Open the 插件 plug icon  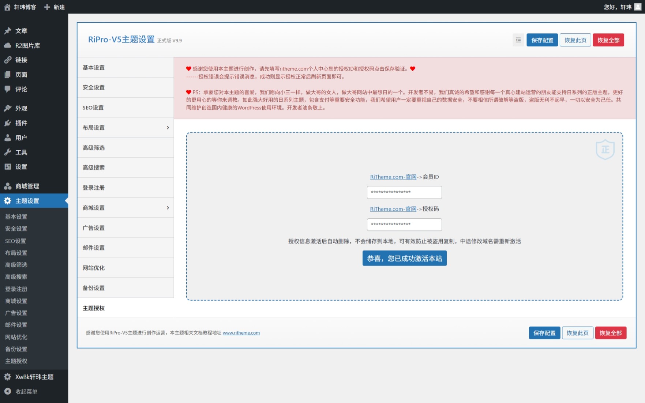[x=8, y=123]
